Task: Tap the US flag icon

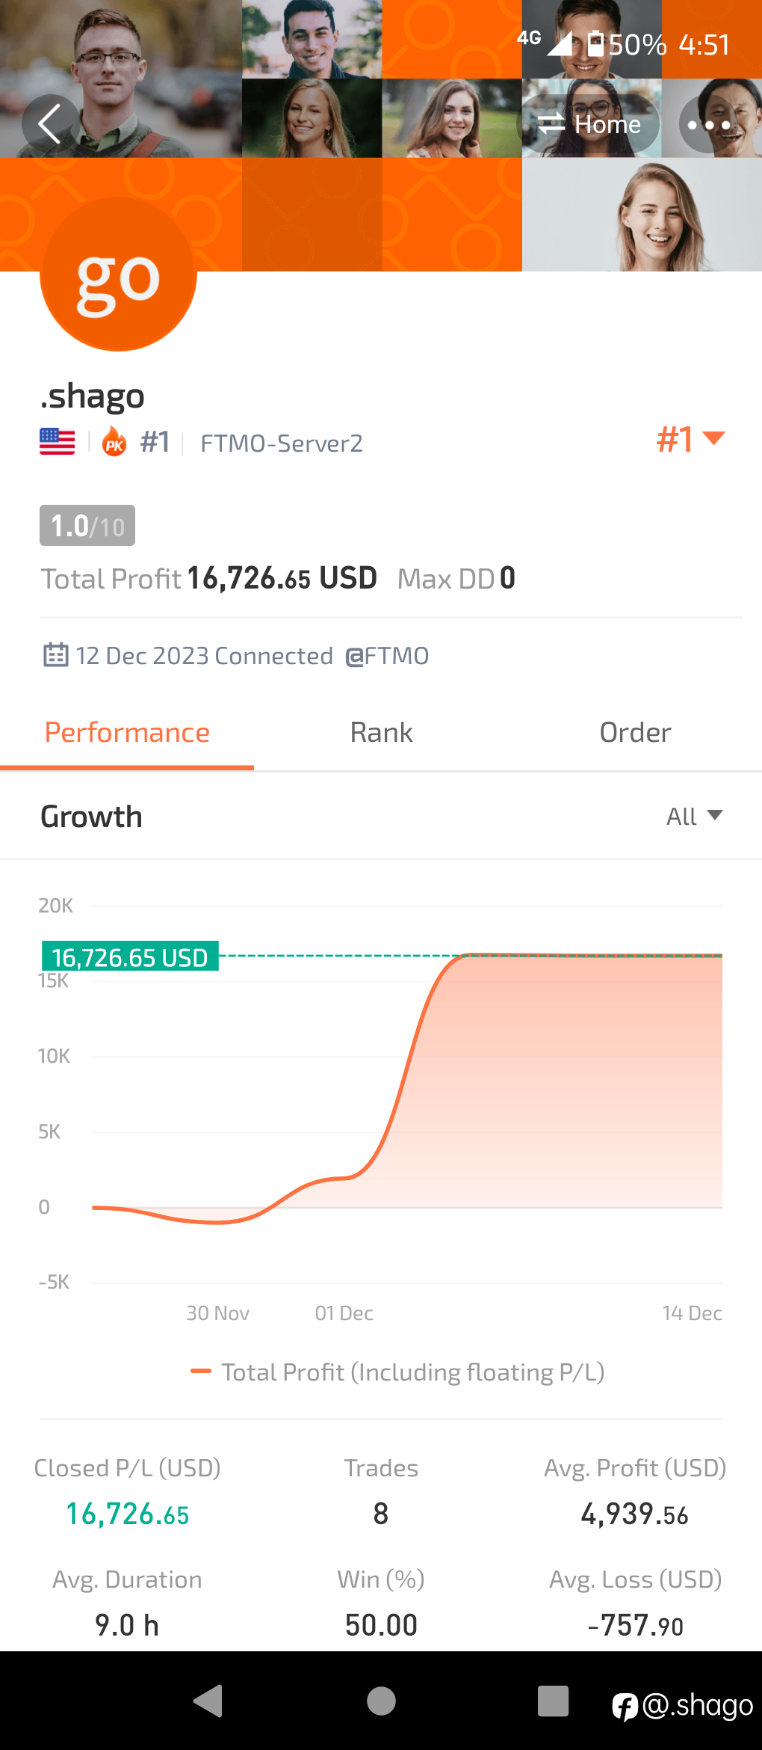Action: (x=58, y=442)
